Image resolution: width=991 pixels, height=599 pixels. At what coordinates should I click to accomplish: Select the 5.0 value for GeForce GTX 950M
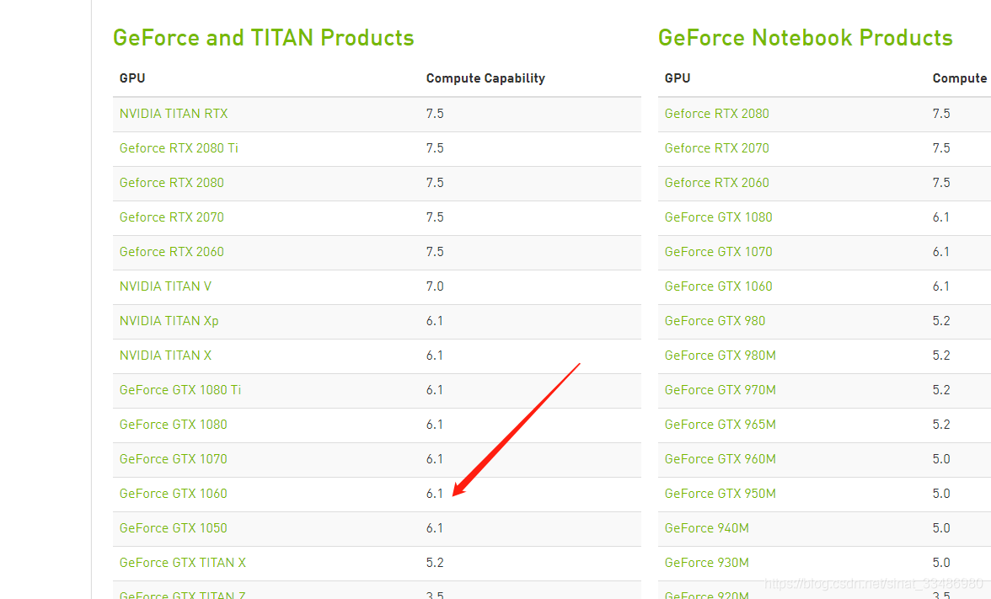click(x=941, y=494)
